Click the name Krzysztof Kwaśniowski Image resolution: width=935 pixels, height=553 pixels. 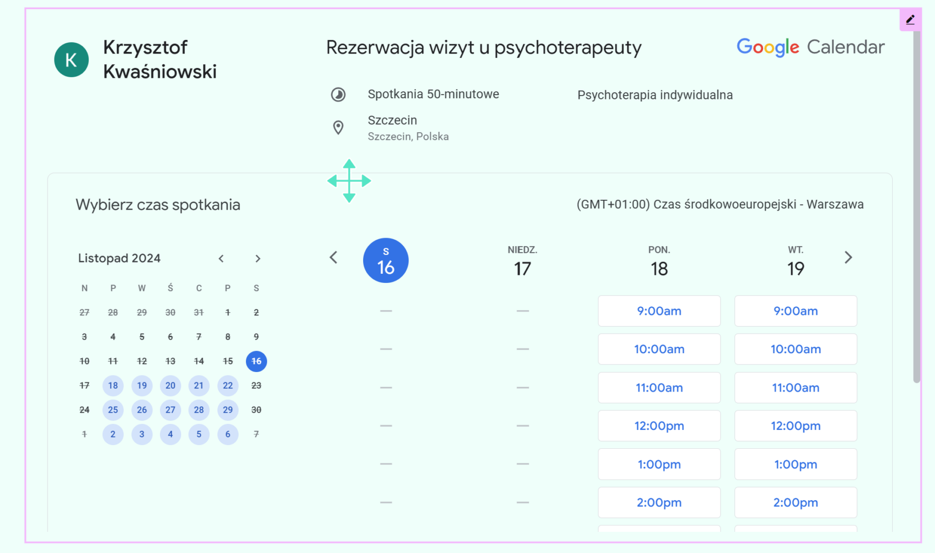click(x=160, y=59)
